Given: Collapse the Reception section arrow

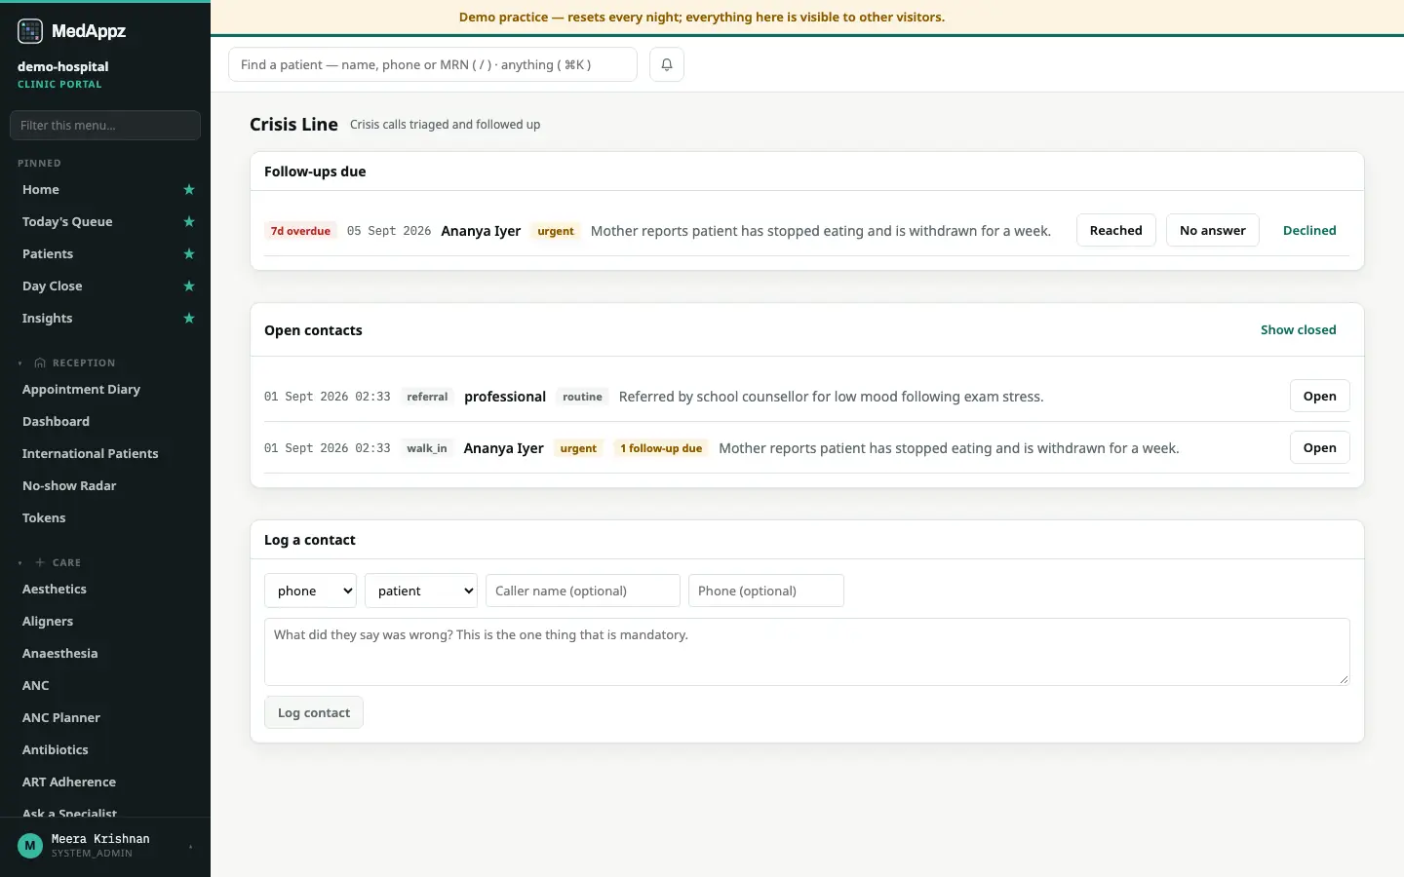Looking at the screenshot, I should tap(20, 363).
